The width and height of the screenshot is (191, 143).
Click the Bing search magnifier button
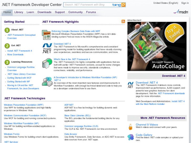pyautogui.click(x=123, y=5)
